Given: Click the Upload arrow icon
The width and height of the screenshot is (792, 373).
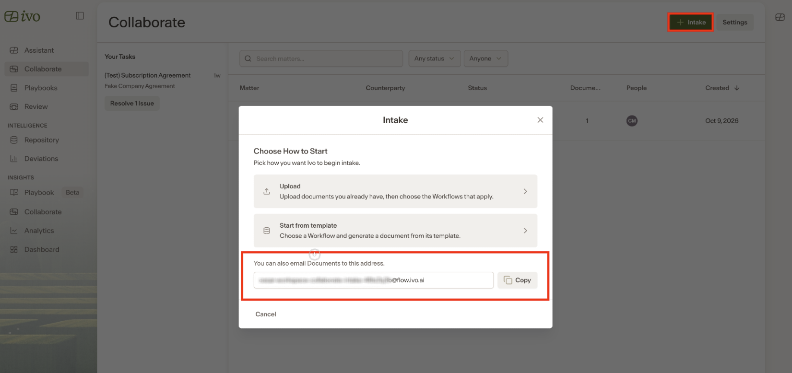Looking at the screenshot, I should tap(267, 191).
